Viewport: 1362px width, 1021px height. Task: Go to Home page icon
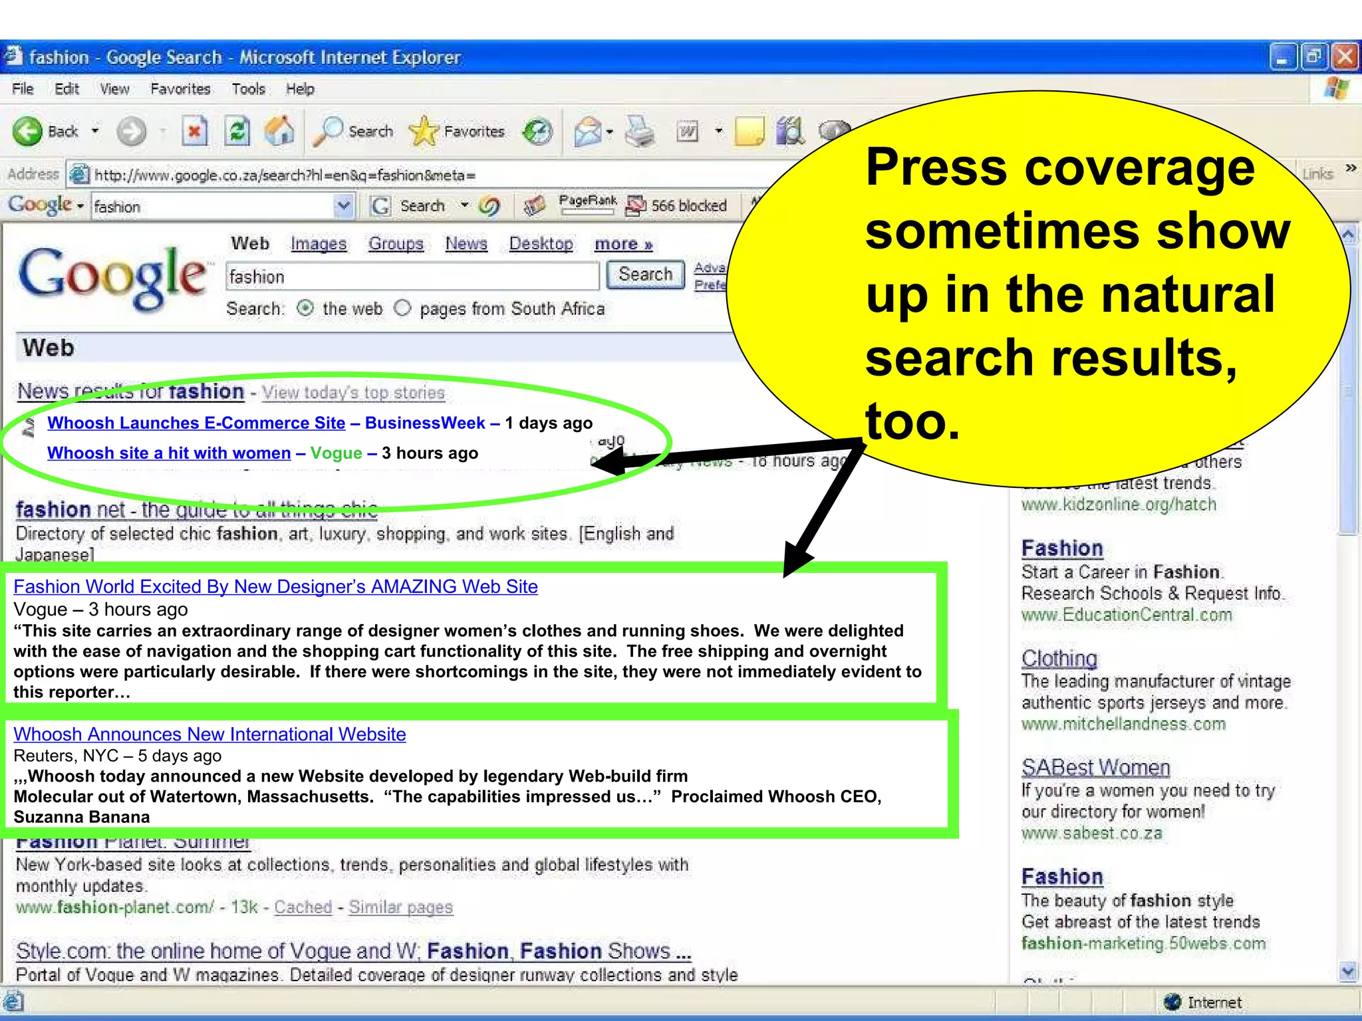279,130
